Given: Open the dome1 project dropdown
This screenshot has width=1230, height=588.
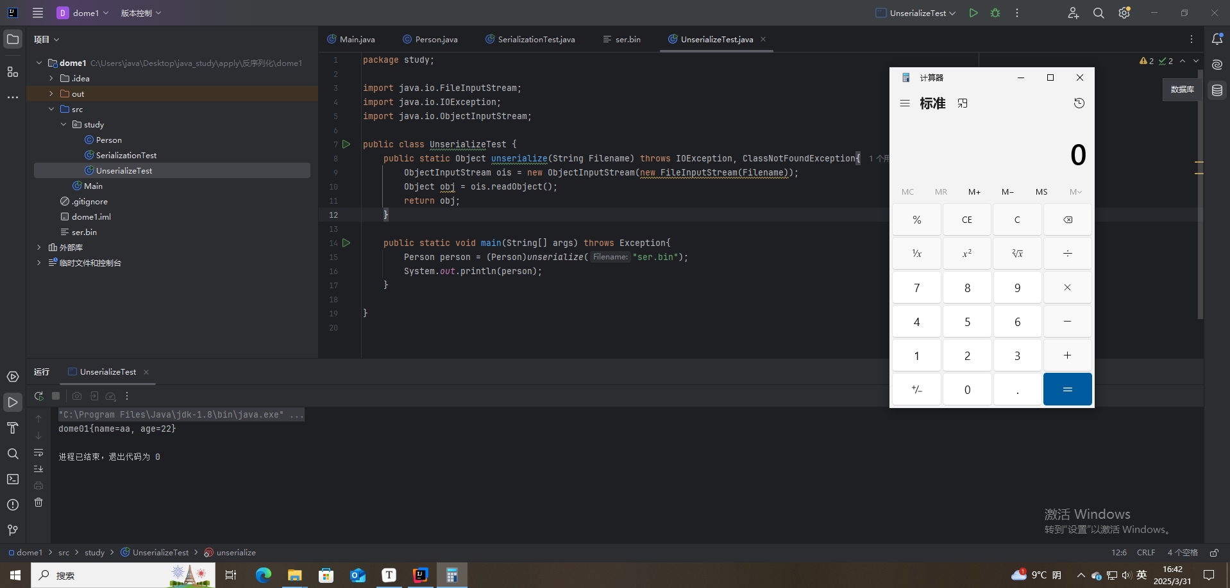Looking at the screenshot, I should 83,13.
